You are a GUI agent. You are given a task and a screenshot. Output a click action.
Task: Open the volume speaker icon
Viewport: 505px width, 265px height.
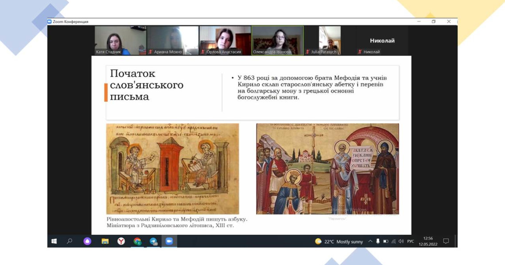point(401,241)
